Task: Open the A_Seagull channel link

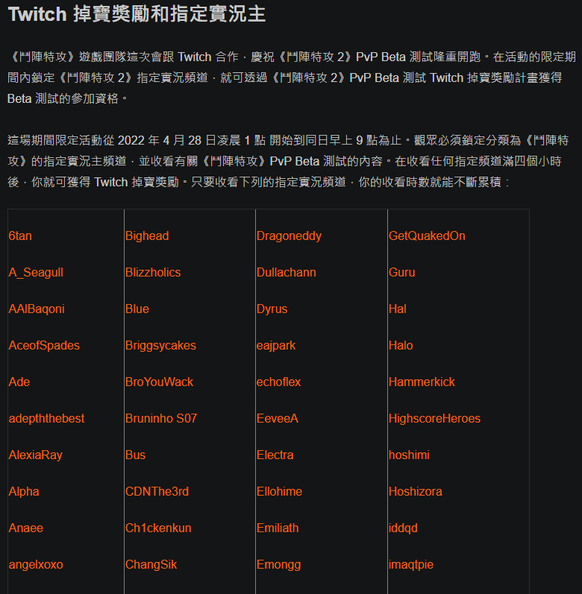Action: 36,272
